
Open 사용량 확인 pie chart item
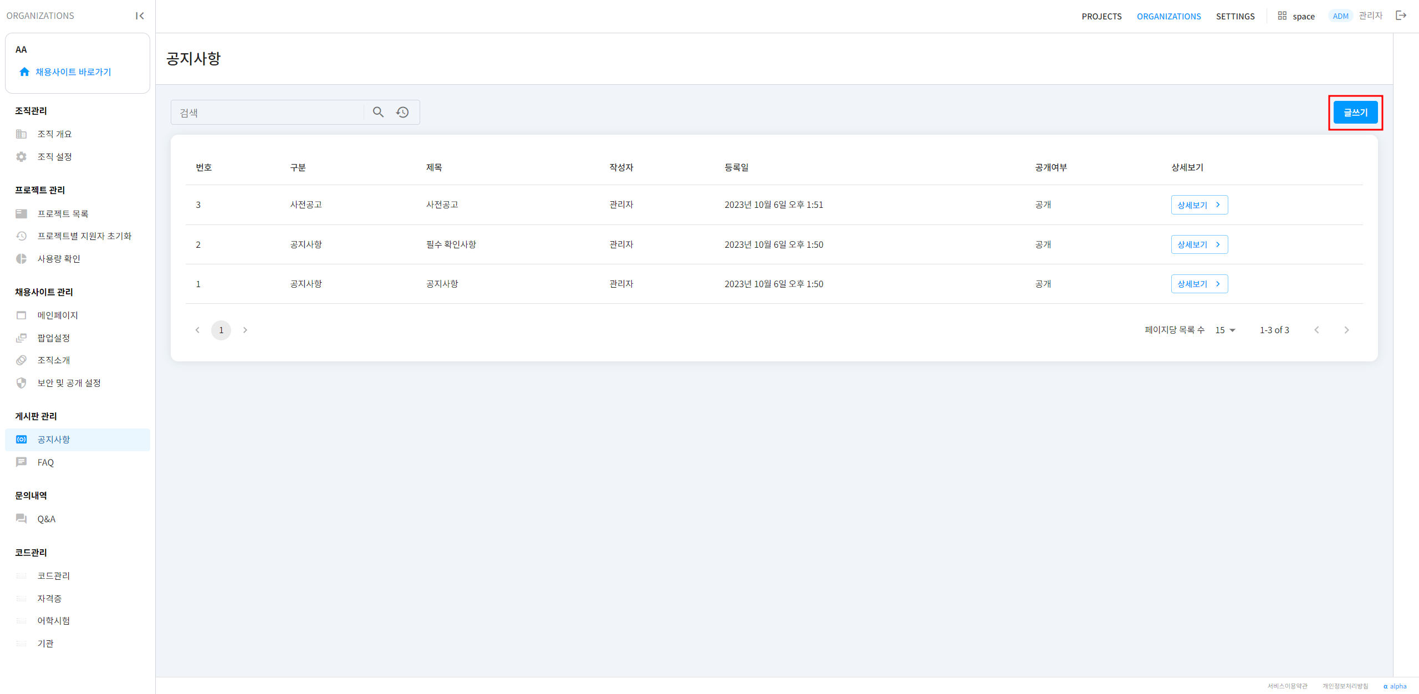point(58,259)
